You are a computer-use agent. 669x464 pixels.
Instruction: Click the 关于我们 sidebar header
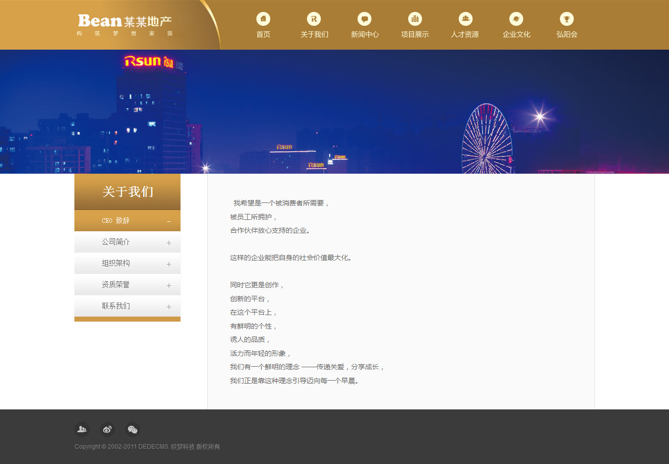127,192
